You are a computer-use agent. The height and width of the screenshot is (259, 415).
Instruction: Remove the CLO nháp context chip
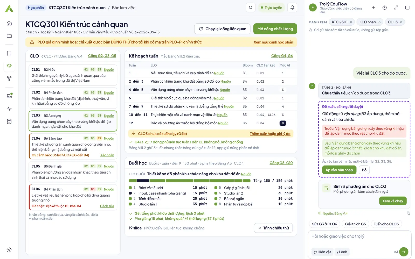point(379,22)
